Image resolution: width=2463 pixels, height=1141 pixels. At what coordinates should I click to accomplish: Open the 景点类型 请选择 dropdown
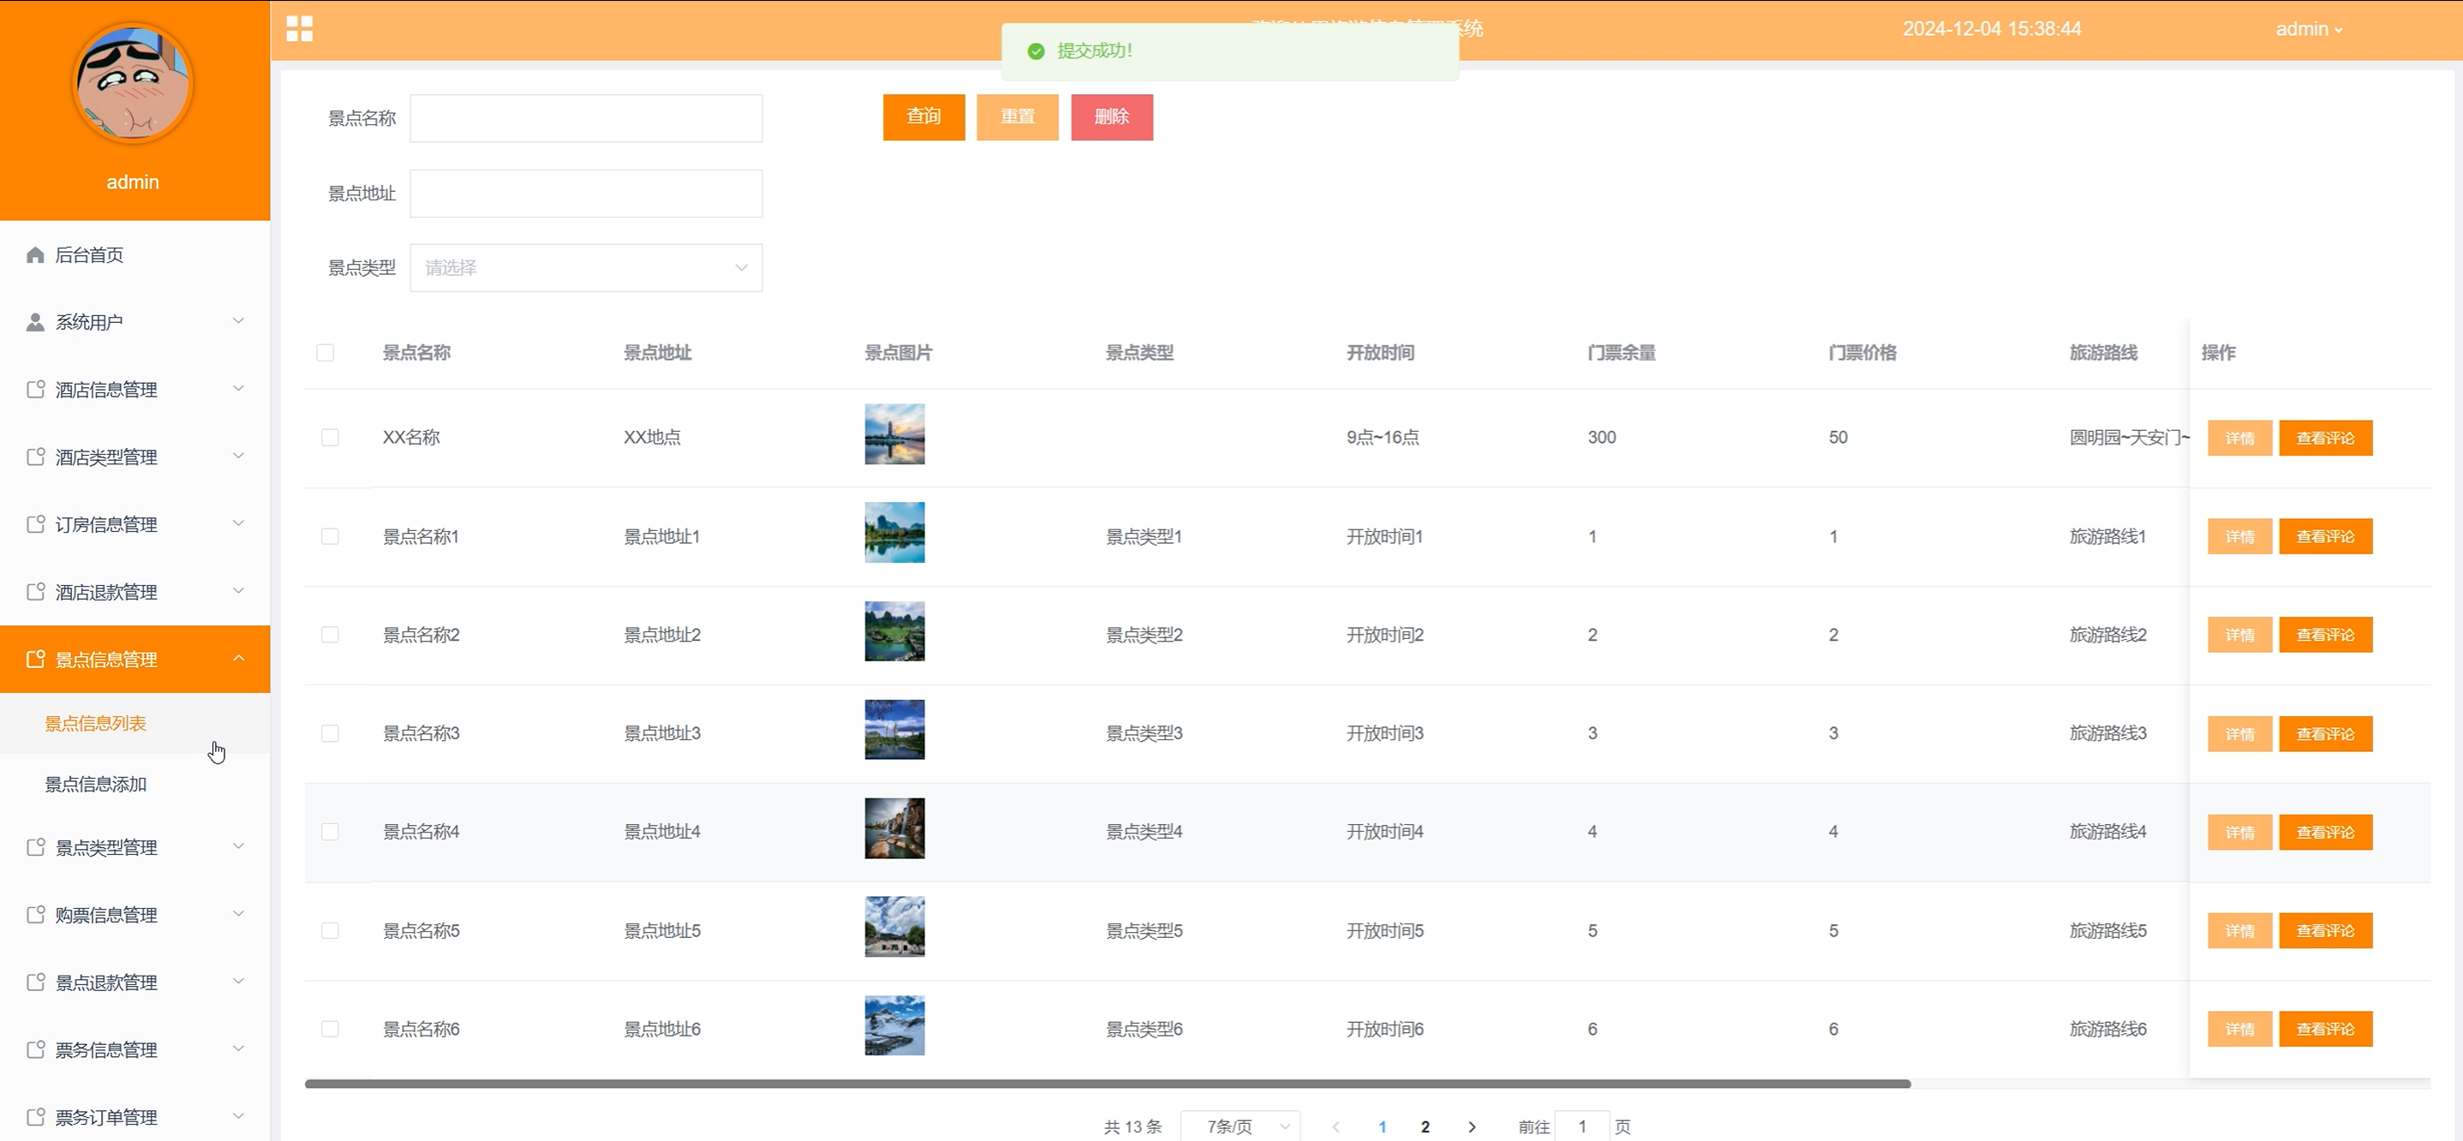pos(585,268)
